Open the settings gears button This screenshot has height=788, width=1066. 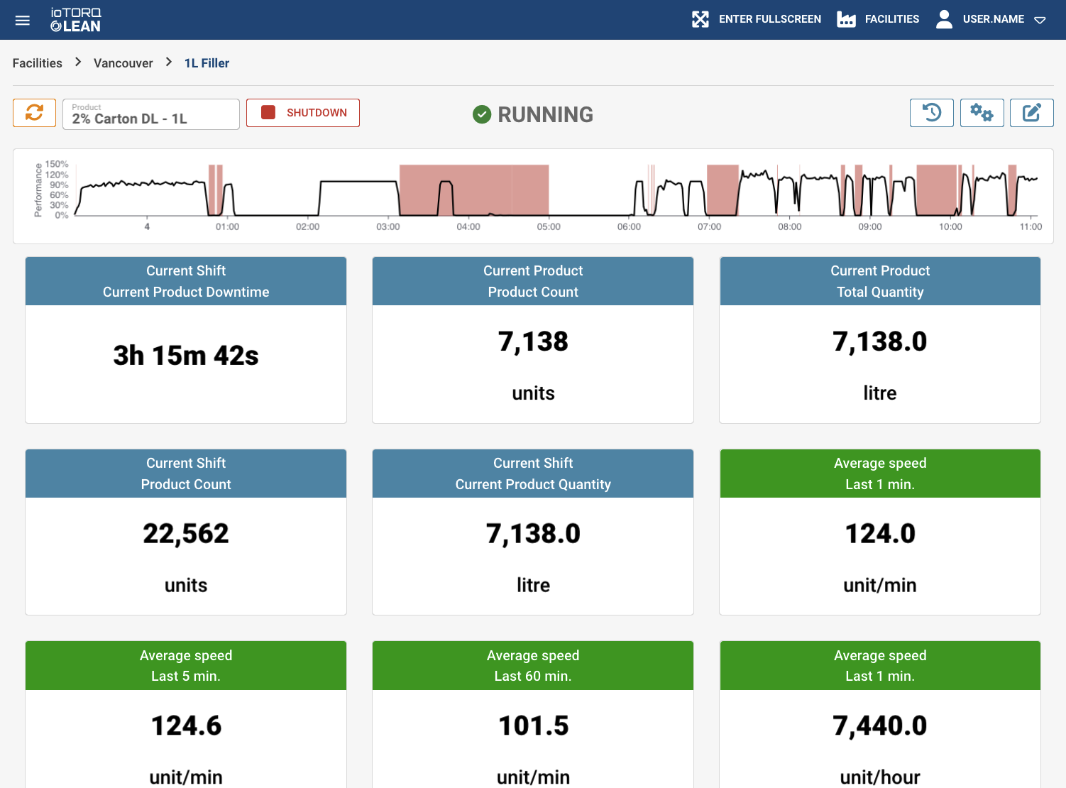tap(982, 113)
